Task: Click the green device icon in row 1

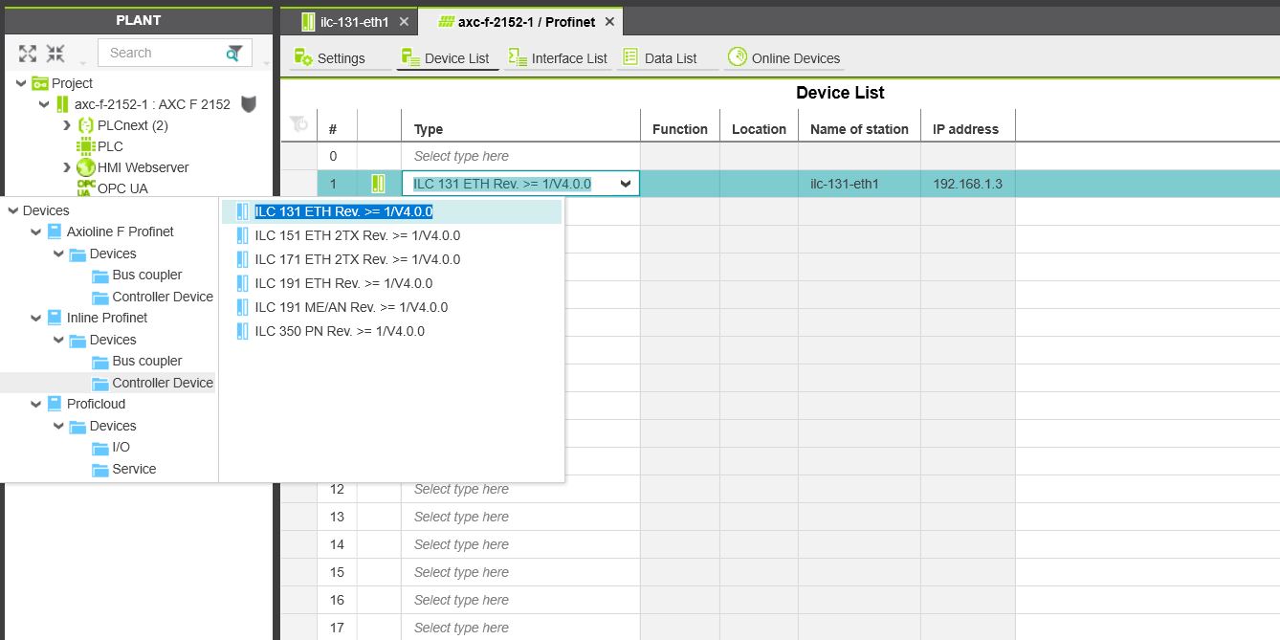Action: [379, 184]
